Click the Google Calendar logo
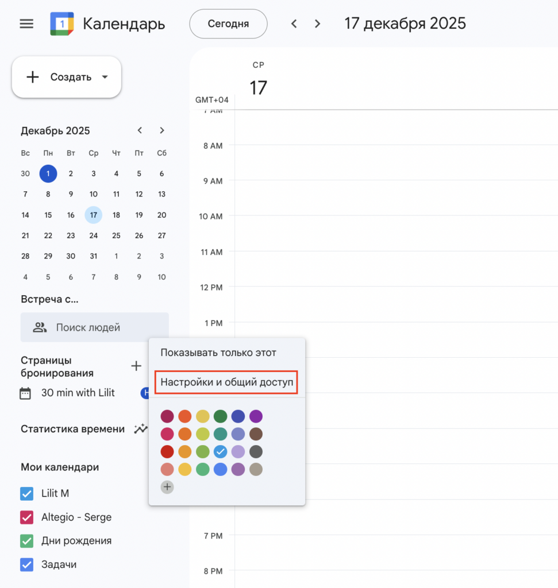 [61, 24]
